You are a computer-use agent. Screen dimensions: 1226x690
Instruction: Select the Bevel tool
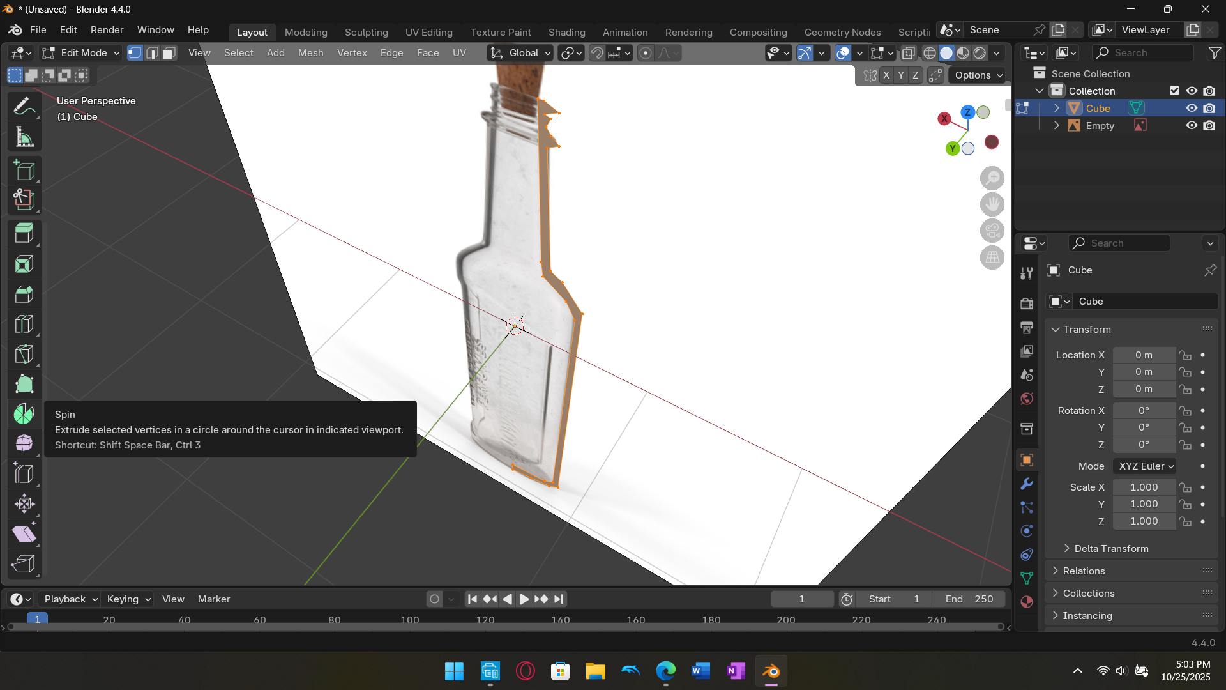coord(24,294)
